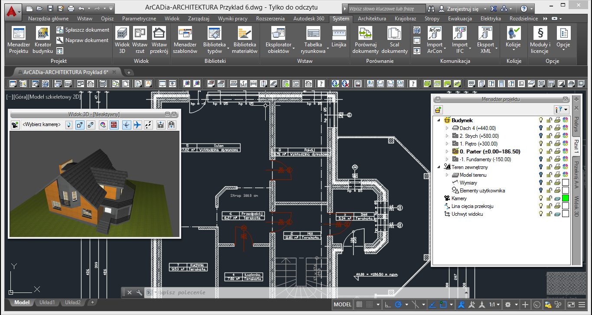Select the Przekrój A-A side tab
The height and width of the screenshot is (315, 592).
tap(576, 175)
